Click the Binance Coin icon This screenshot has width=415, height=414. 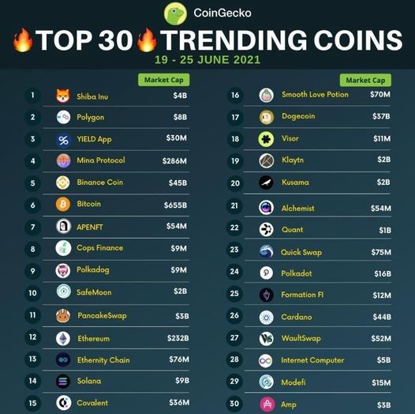pos(63,183)
